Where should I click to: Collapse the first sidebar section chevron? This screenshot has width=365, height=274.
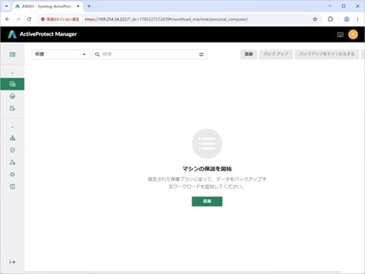point(12,73)
